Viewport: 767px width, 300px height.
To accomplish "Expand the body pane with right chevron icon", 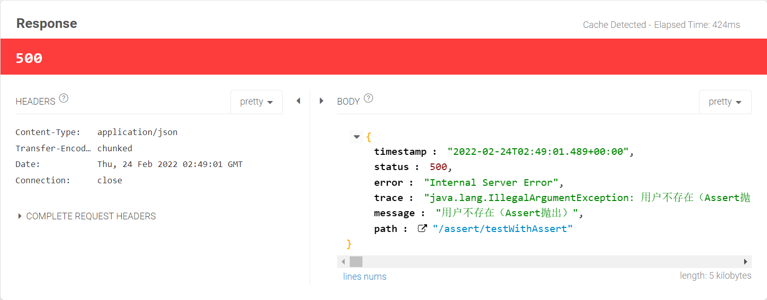I will (321, 101).
